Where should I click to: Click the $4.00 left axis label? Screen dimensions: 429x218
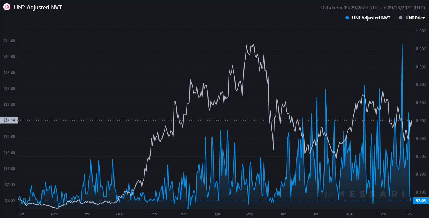click(x=10, y=201)
